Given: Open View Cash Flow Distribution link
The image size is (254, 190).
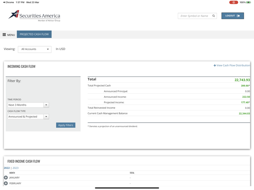Looking at the screenshot, I should (x=232, y=66).
